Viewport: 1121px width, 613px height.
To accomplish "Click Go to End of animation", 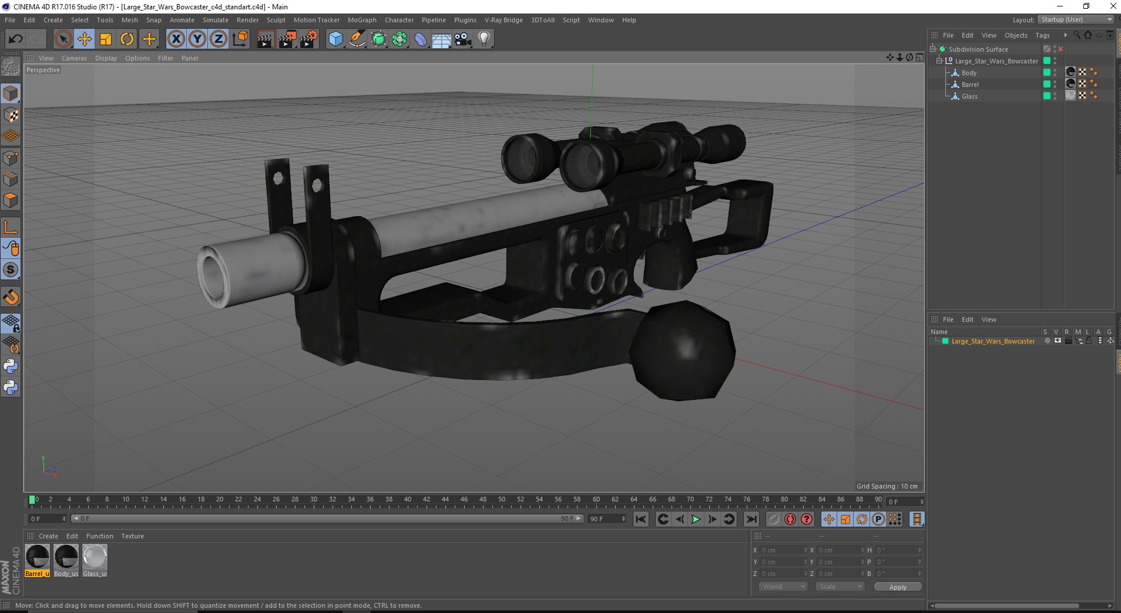I will pos(751,519).
